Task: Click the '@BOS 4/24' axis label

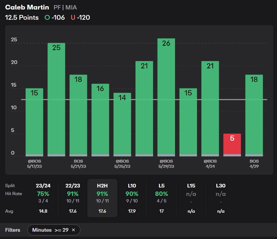Action: pyautogui.click(x=210, y=164)
